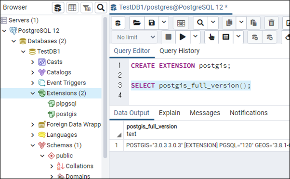Click TestDB1 database cylinder icon
The height and width of the screenshot is (179, 290).
(x=32, y=51)
